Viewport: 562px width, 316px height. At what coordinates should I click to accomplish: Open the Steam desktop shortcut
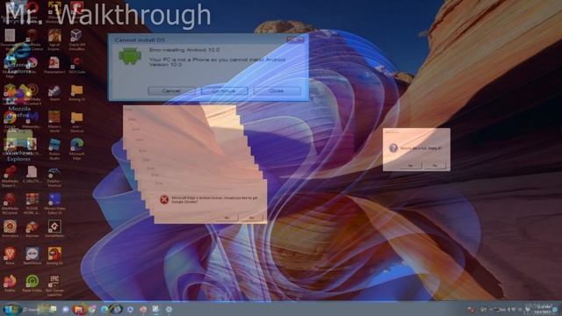[54, 93]
